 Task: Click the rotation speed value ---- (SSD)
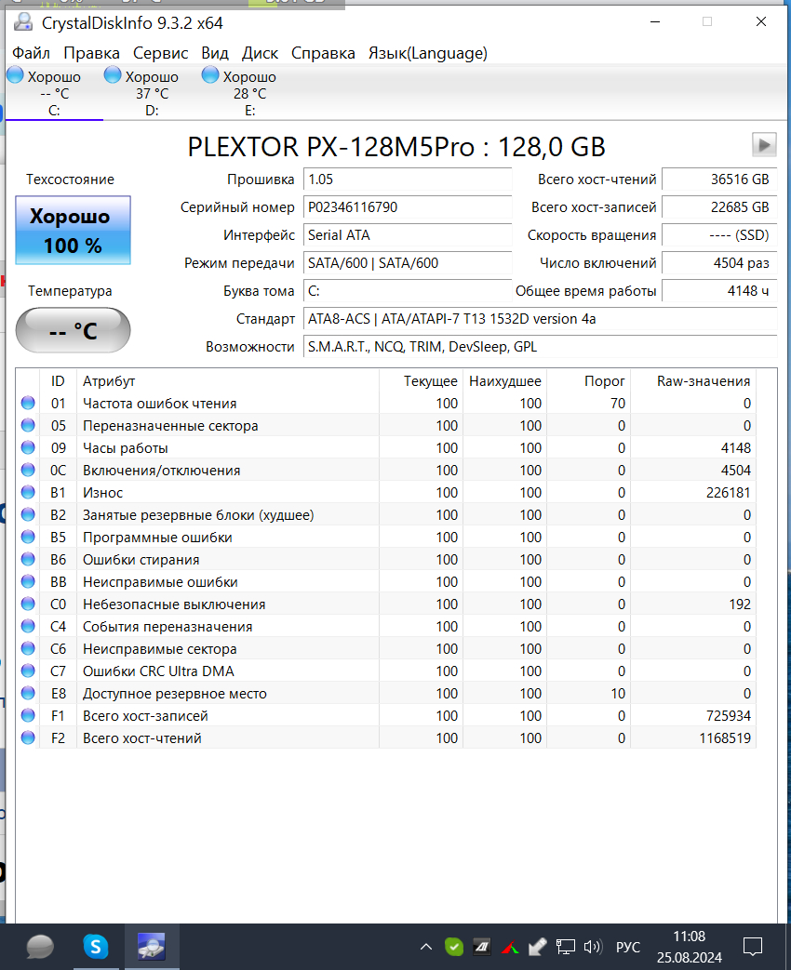click(719, 235)
